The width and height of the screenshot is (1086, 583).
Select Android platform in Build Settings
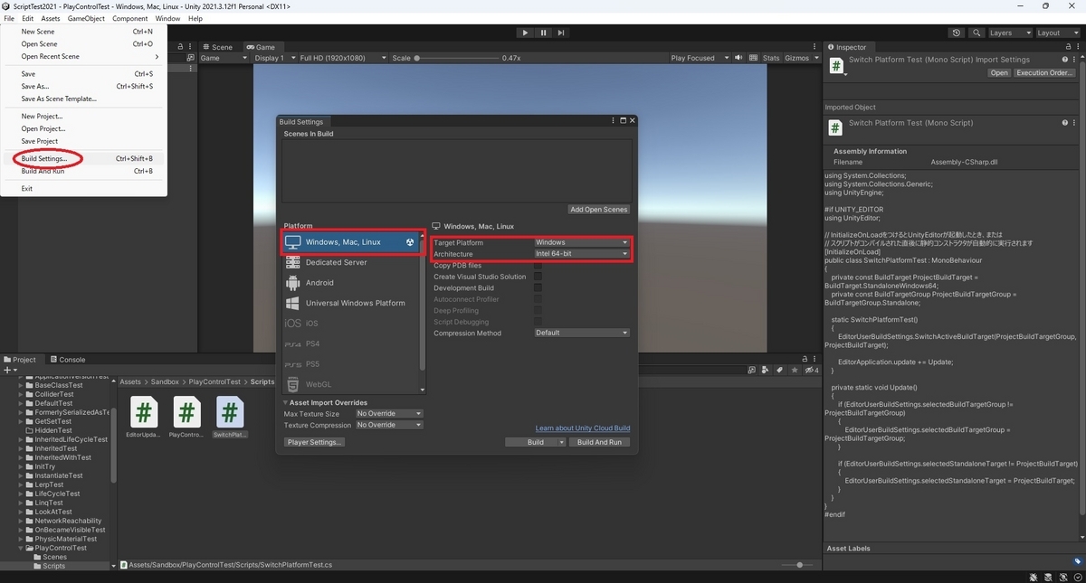349,283
